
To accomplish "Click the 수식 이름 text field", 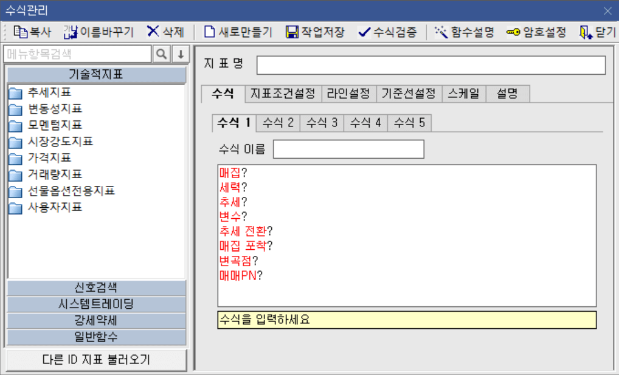I will 348,148.
